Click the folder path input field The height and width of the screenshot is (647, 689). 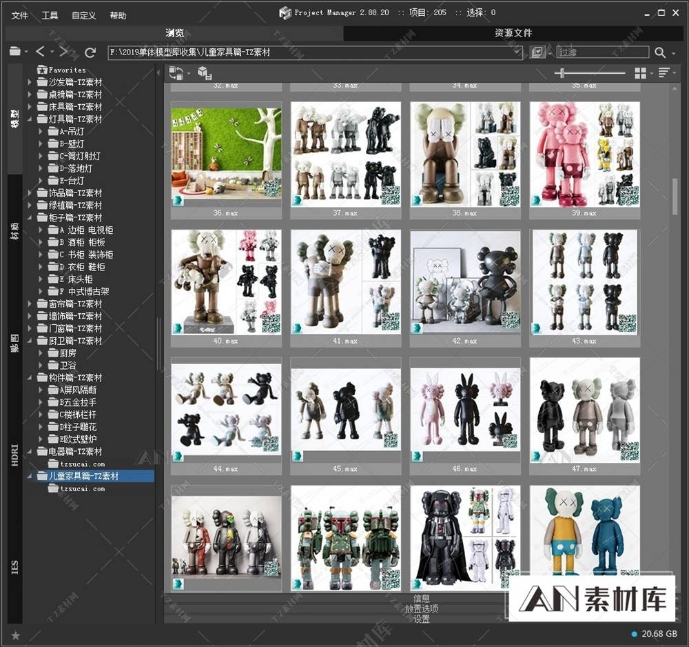pos(315,52)
